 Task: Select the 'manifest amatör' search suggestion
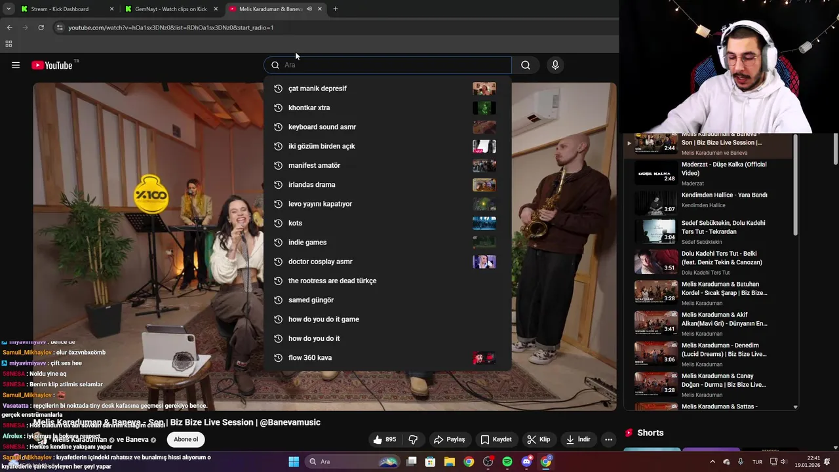[x=387, y=165]
